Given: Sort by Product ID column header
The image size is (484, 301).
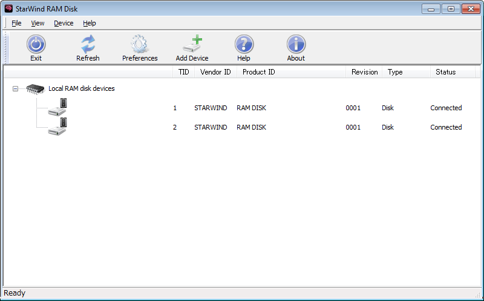Looking at the screenshot, I should (x=291, y=72).
